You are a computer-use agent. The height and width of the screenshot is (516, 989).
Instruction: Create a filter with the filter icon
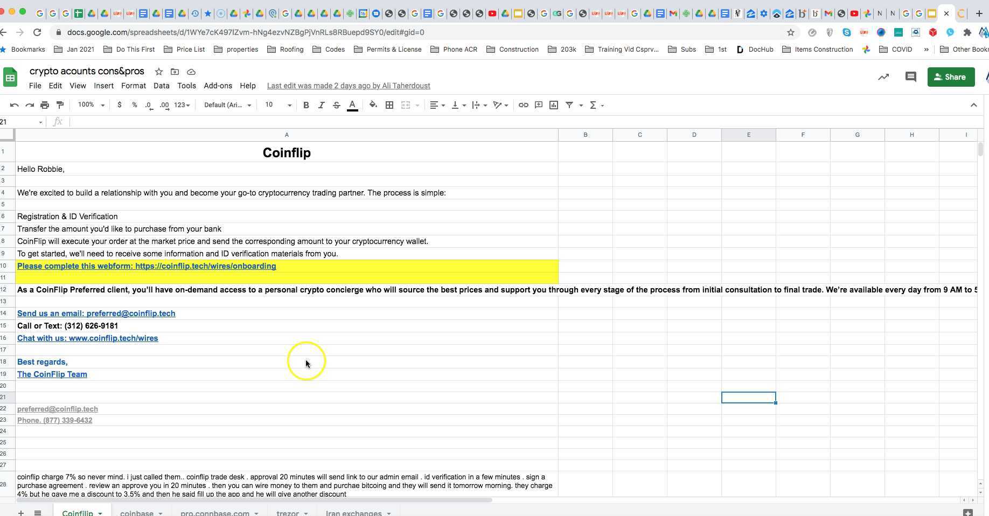coord(569,105)
